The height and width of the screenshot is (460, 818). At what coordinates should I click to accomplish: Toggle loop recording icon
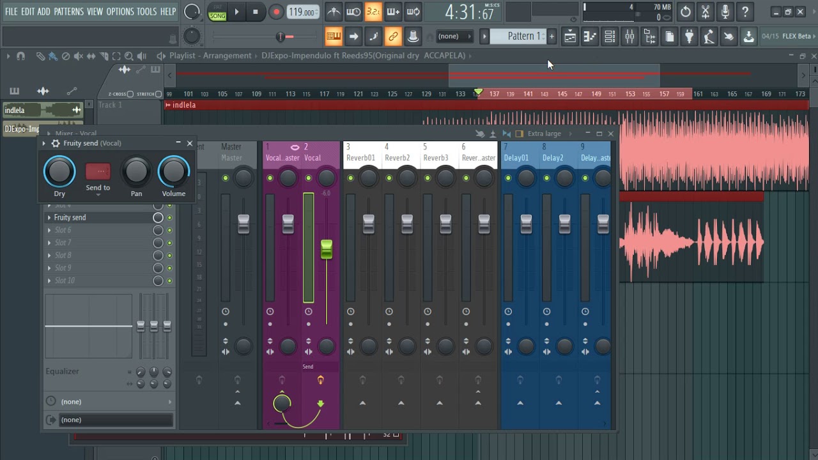pos(413,11)
